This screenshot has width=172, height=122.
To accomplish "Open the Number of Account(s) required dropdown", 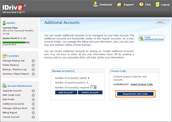I will point(94,87).
